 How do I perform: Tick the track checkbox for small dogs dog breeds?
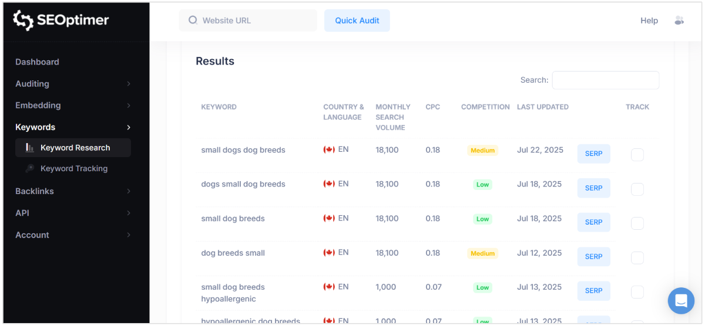(637, 155)
